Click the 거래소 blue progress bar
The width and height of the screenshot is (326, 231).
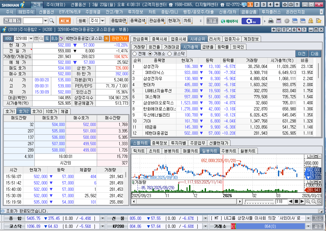pyautogui.click(x=270, y=226)
